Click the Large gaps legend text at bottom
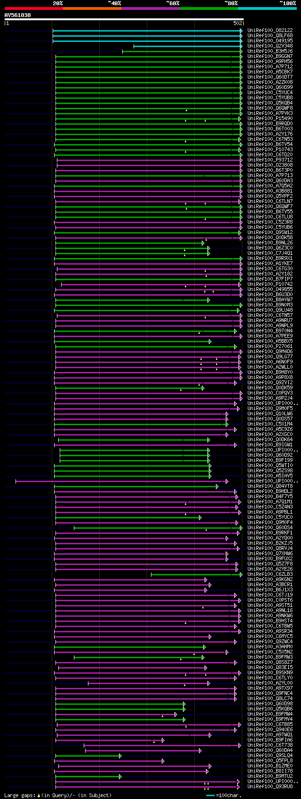The image size is (301, 799). (58, 795)
